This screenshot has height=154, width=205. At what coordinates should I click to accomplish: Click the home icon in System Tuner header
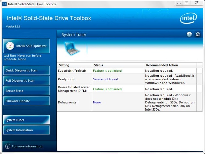[x=198, y=34]
